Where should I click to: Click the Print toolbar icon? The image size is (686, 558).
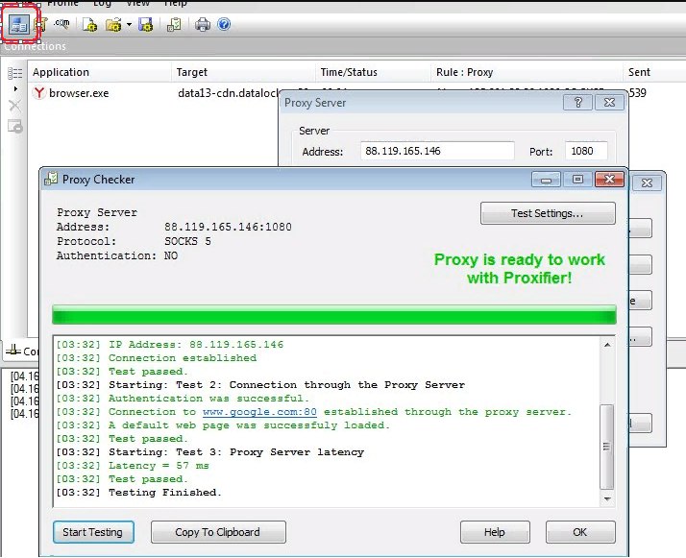click(x=203, y=24)
